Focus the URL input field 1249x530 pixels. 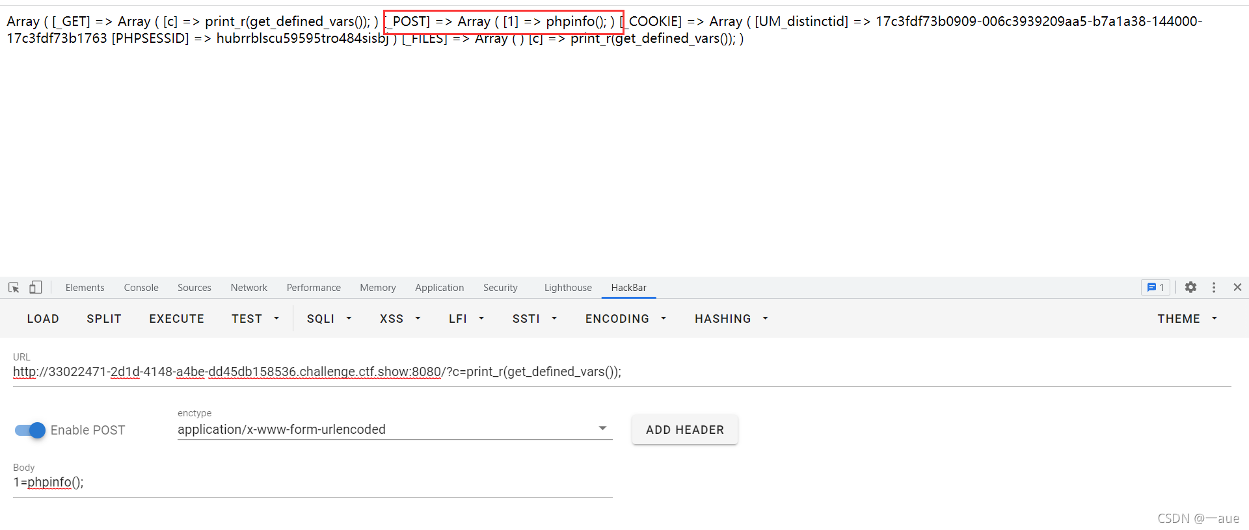(622, 372)
